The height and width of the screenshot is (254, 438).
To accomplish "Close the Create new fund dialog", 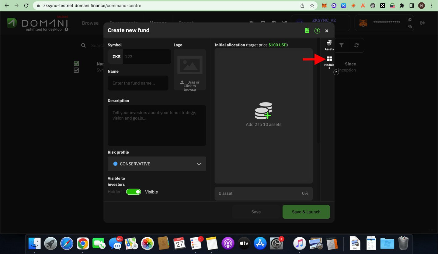I will [x=327, y=31].
